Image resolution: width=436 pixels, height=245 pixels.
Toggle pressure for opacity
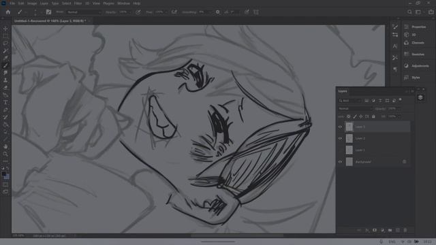pyautogui.click(x=138, y=12)
